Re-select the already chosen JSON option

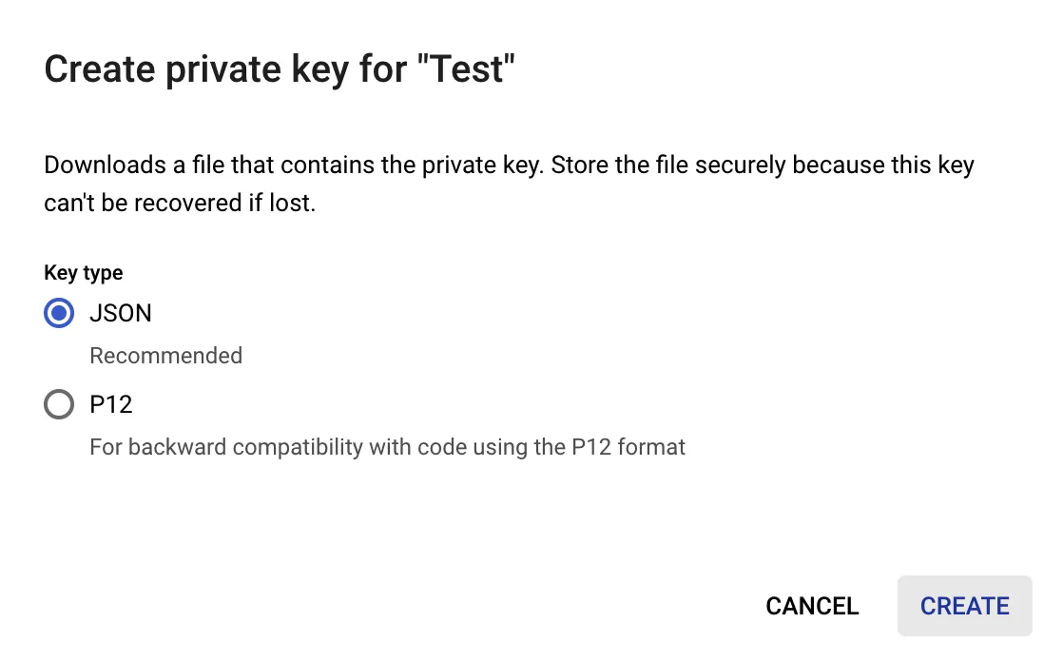(59, 313)
